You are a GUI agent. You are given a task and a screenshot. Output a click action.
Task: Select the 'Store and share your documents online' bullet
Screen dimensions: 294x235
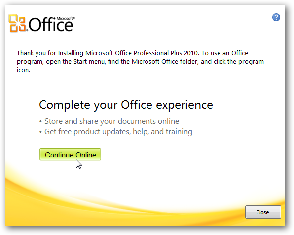[109, 121]
